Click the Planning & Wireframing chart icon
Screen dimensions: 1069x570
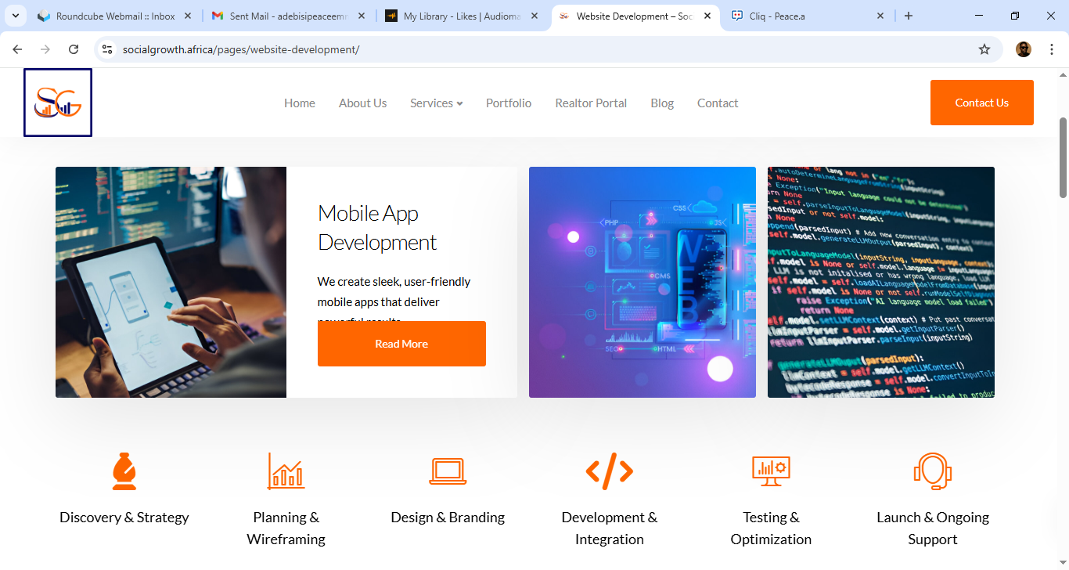pos(286,471)
